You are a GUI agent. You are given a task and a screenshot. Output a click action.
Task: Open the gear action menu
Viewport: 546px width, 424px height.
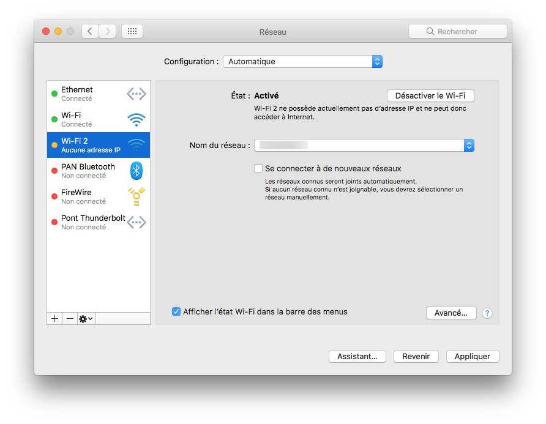pyautogui.click(x=86, y=319)
